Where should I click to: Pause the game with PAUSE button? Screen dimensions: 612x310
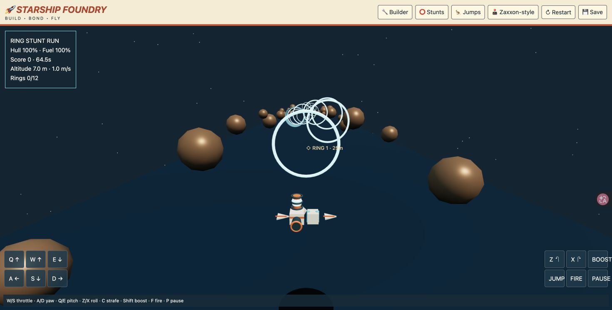click(x=598, y=278)
